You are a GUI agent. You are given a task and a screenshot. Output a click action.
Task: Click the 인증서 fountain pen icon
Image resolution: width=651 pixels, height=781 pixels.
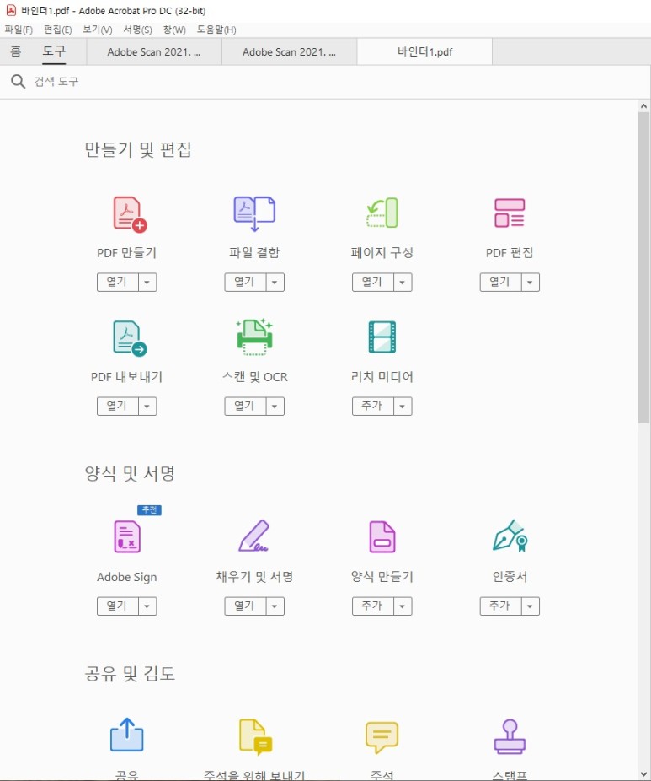[510, 536]
